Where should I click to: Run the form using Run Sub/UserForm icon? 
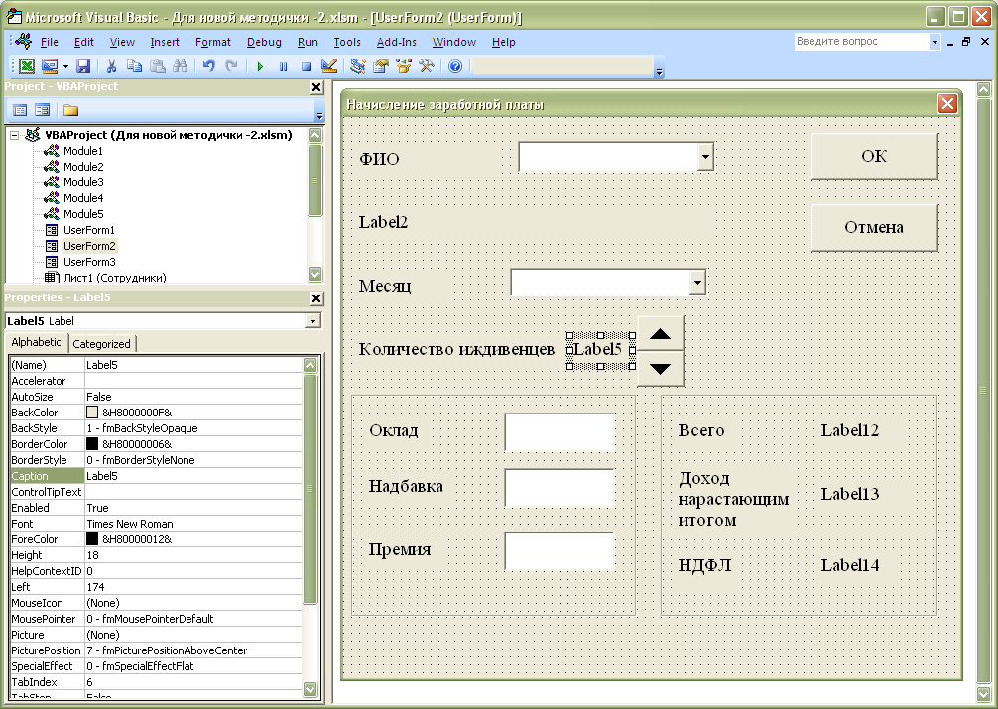[x=260, y=66]
